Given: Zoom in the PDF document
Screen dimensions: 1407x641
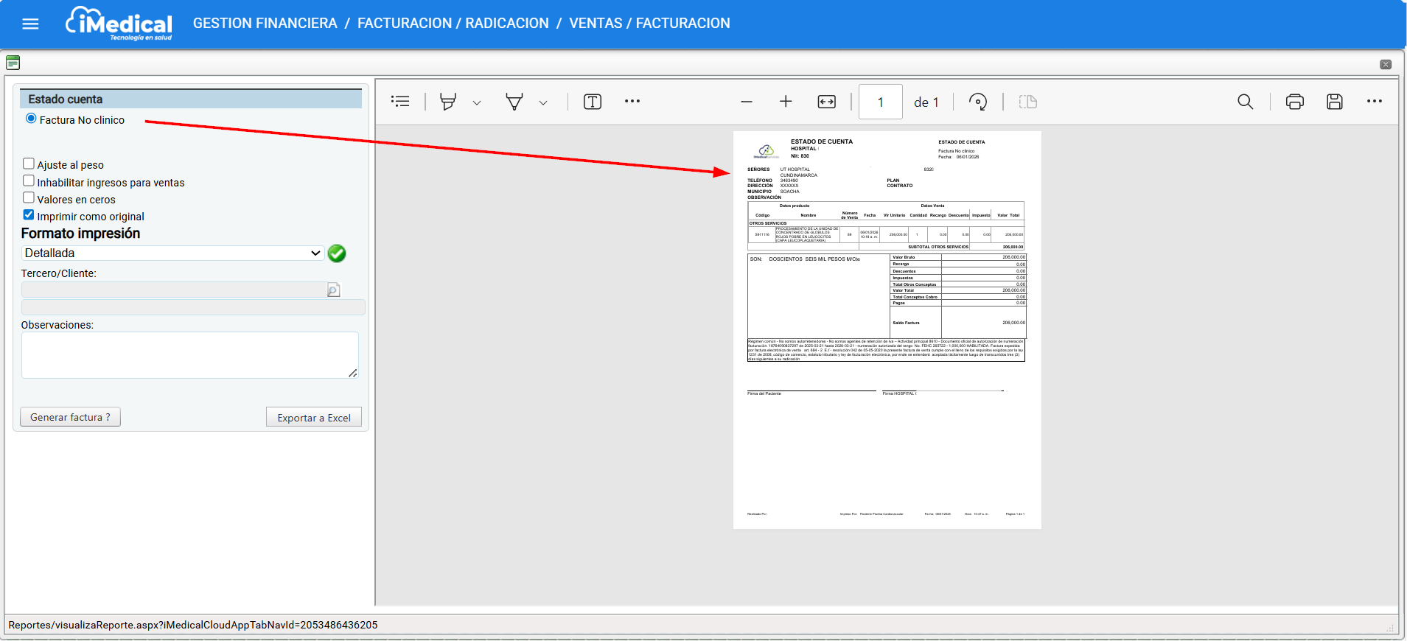Looking at the screenshot, I should (x=786, y=102).
